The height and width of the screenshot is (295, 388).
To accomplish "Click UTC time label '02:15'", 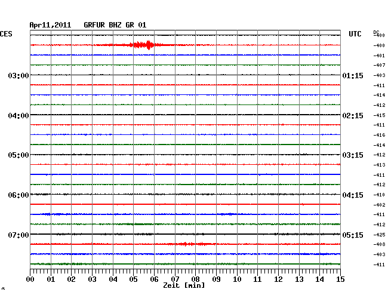I will coord(353,116).
